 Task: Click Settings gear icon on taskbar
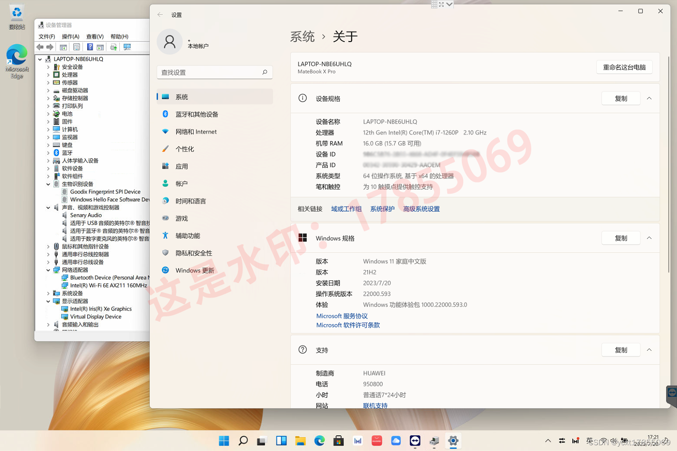click(x=453, y=441)
